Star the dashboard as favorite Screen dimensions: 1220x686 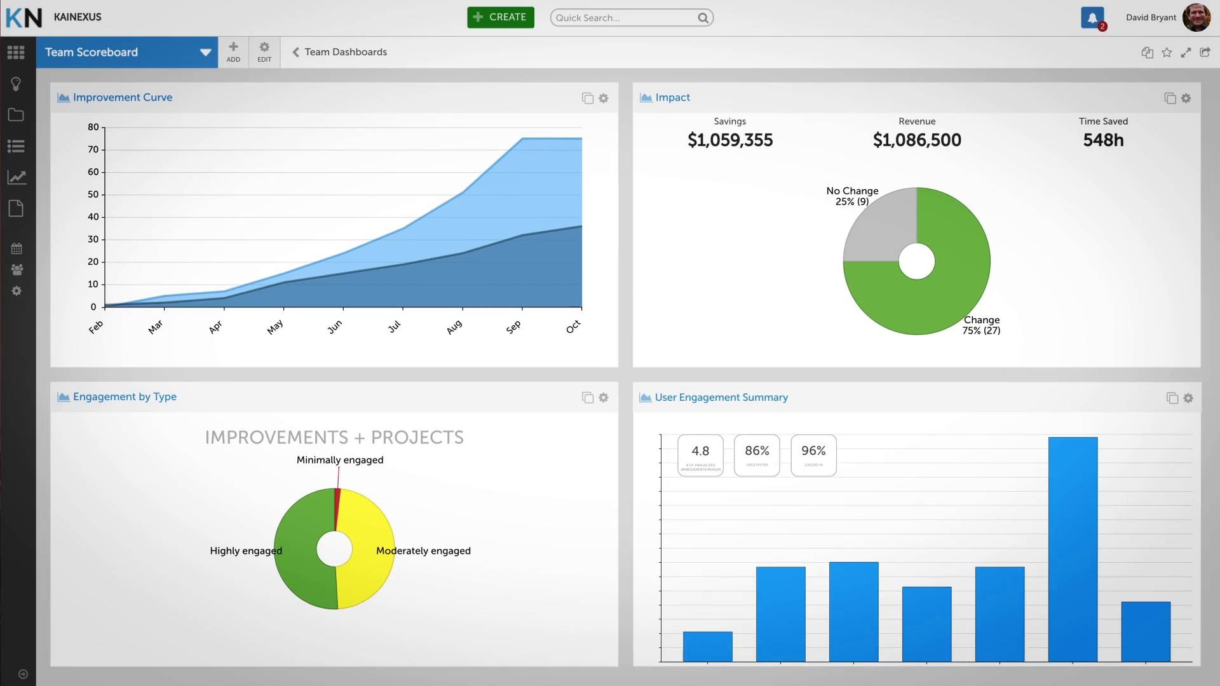coord(1167,52)
